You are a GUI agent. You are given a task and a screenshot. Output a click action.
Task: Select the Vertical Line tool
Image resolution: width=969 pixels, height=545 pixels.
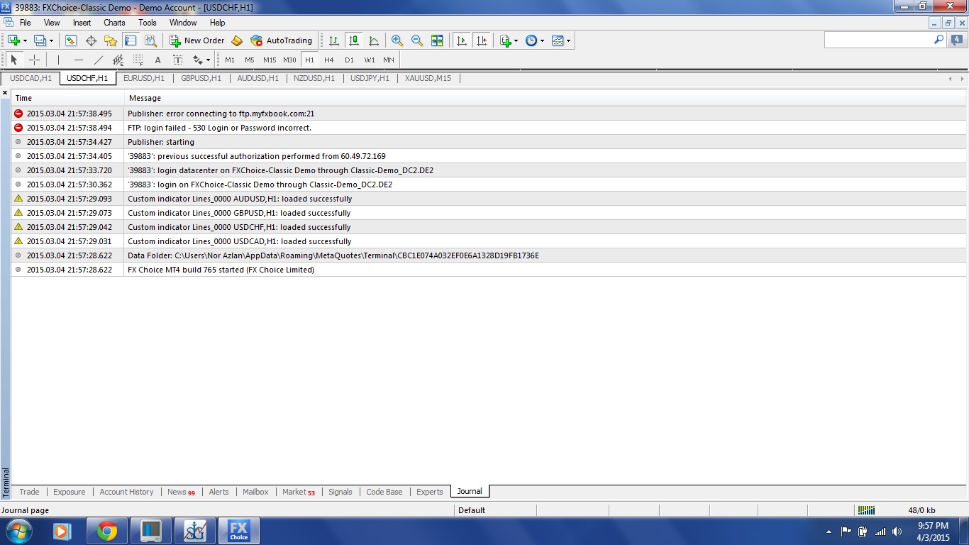pos(58,60)
